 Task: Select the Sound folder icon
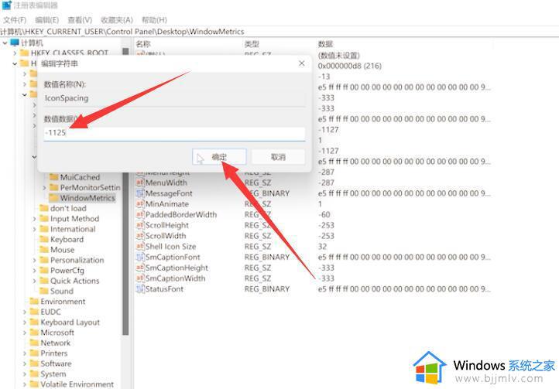tap(44, 291)
